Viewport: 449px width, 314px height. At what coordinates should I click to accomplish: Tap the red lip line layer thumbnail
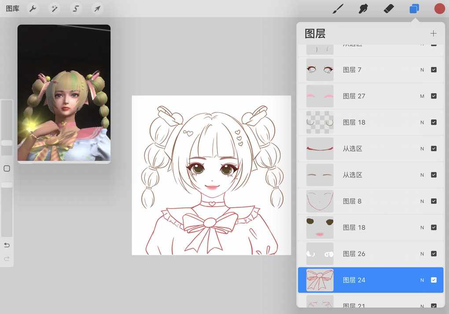click(x=320, y=149)
